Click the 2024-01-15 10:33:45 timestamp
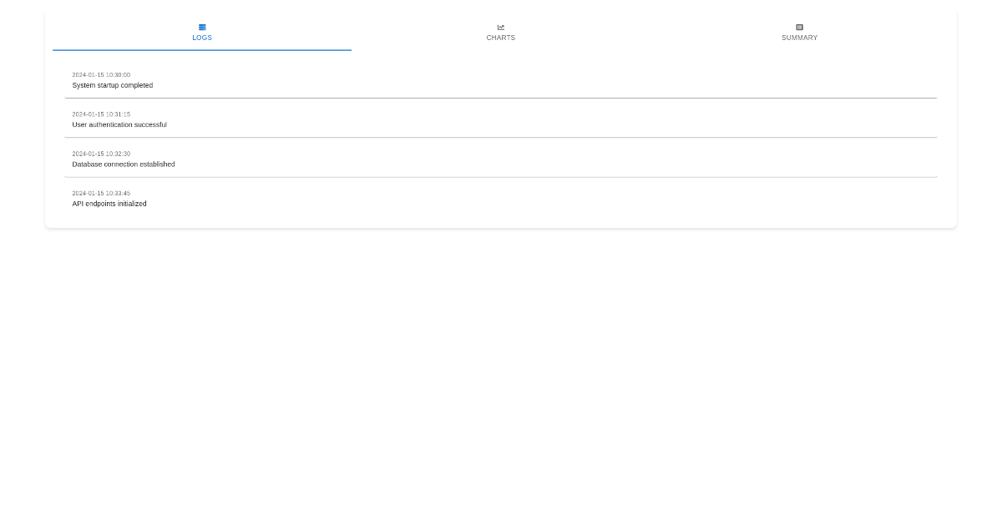Viewport: 1002px width, 526px height. 101,193
